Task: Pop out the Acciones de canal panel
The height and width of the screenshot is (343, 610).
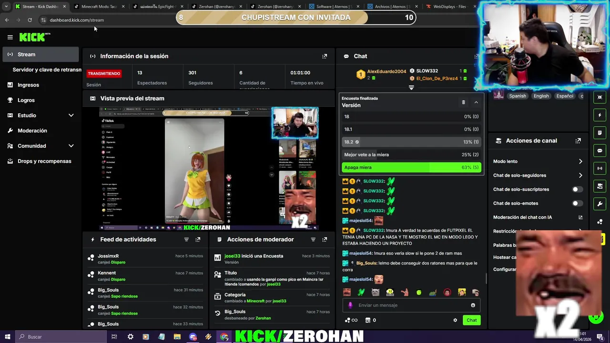Action: coord(578,141)
